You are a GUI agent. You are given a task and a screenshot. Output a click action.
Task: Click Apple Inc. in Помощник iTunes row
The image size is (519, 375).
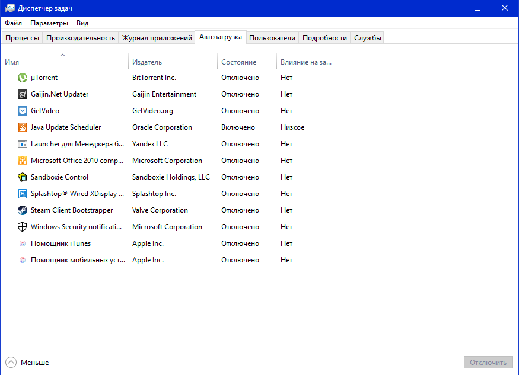pyautogui.click(x=148, y=243)
